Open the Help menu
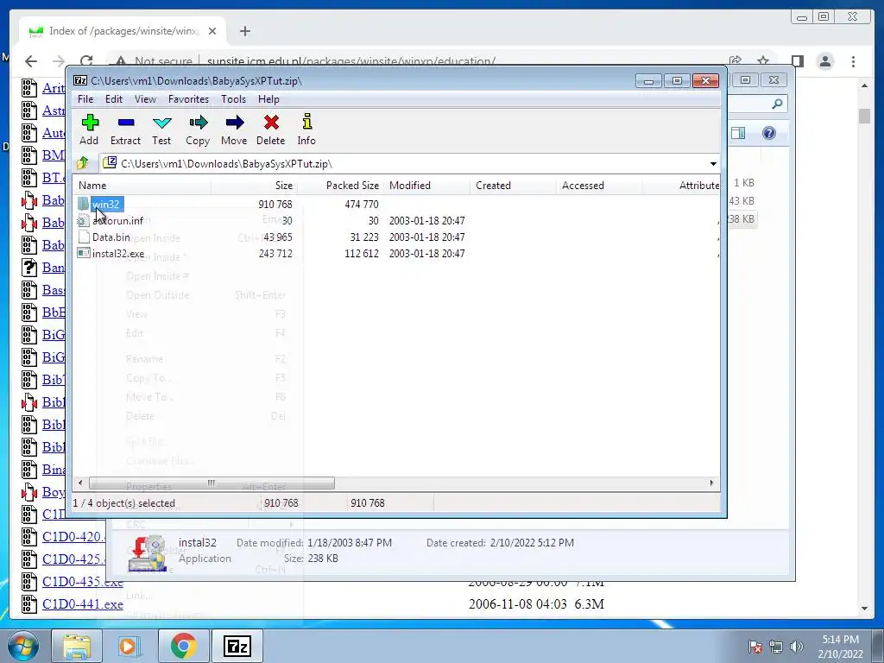This screenshot has width=884, height=663. pyautogui.click(x=269, y=99)
